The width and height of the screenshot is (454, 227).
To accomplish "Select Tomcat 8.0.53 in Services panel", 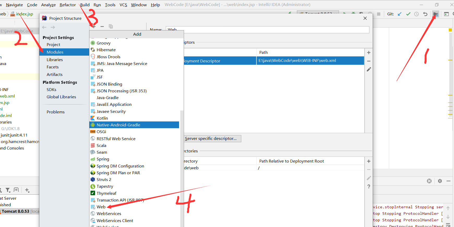I will pos(20,211).
